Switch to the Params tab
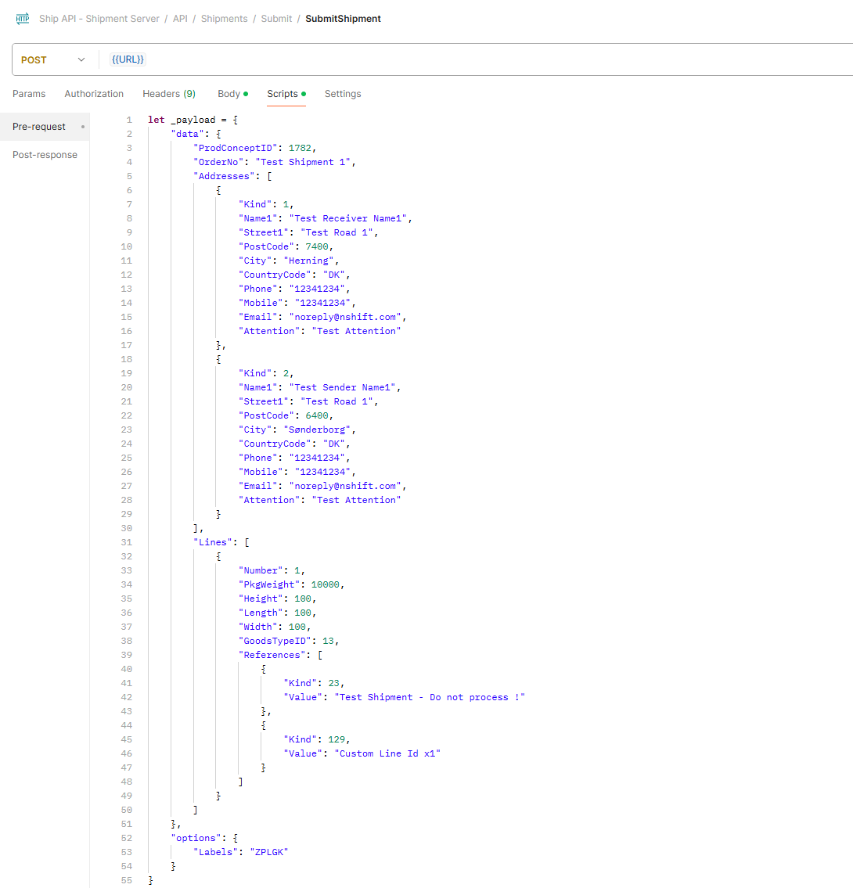 pos(29,94)
